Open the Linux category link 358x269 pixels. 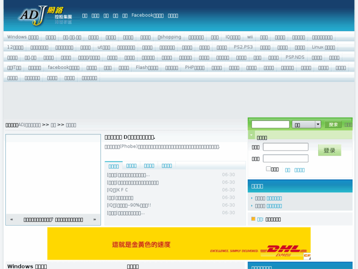(324, 47)
